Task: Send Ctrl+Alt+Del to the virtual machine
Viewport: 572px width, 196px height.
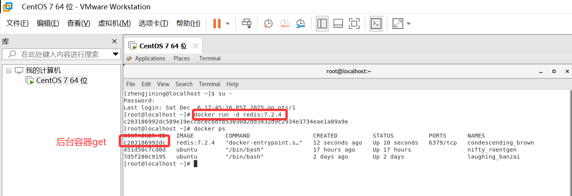Action: pyautogui.click(x=246, y=23)
